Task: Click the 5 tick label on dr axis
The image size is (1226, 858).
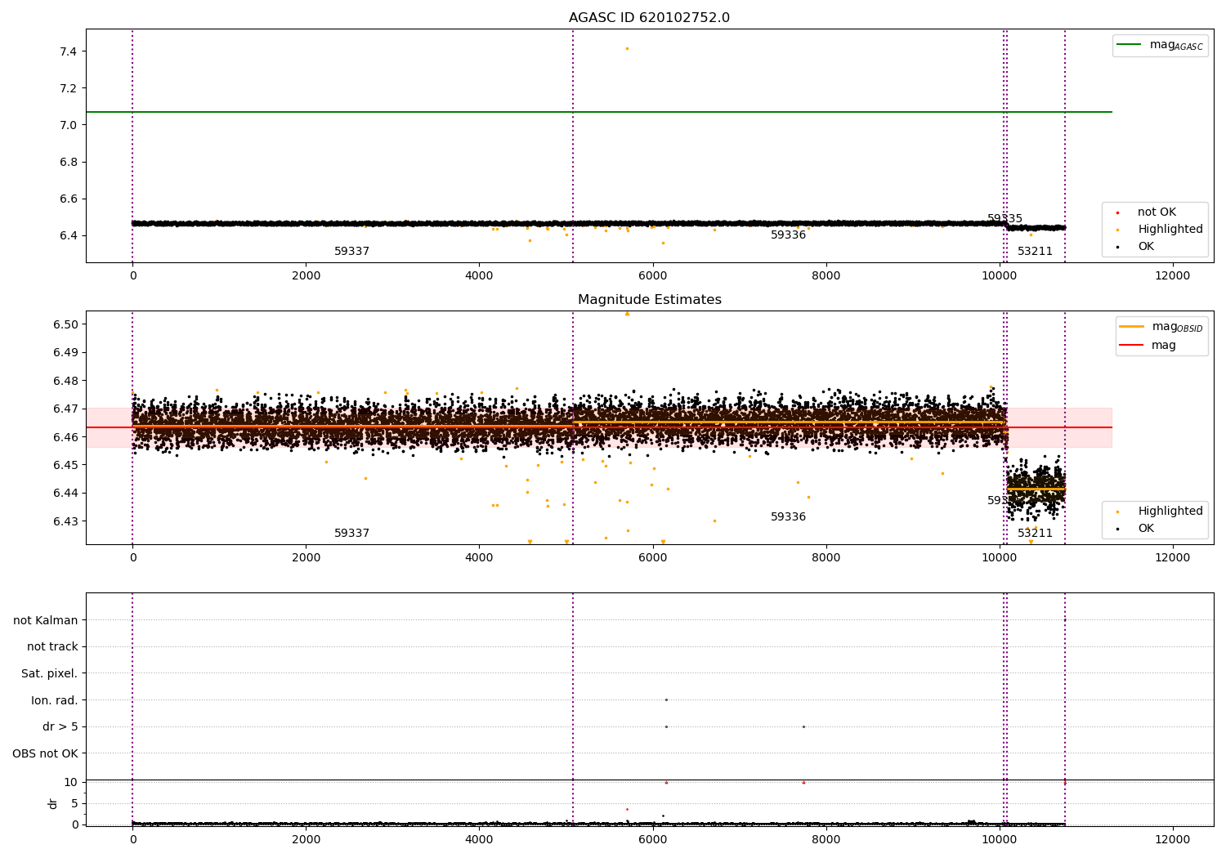Action: pos(74,803)
